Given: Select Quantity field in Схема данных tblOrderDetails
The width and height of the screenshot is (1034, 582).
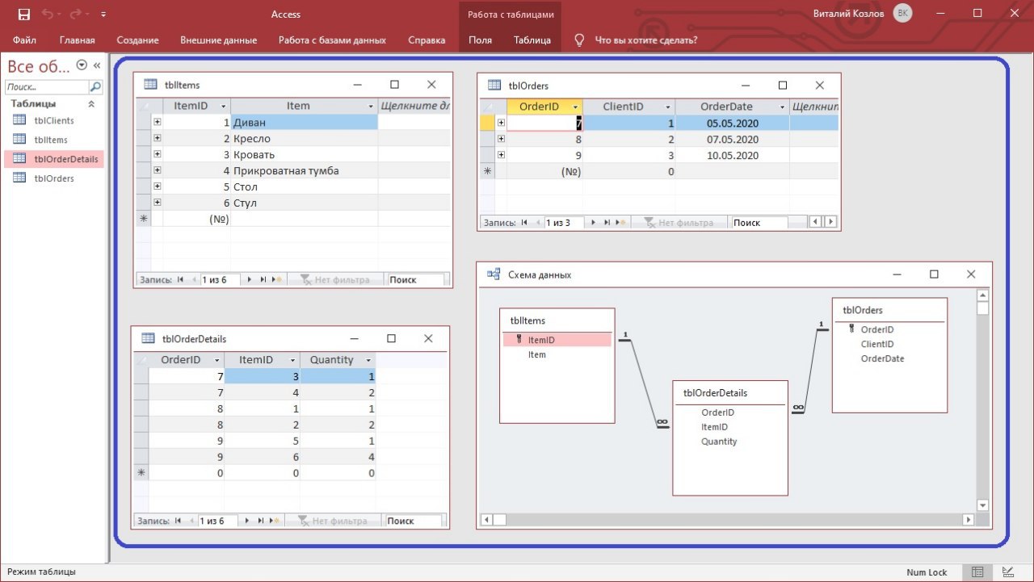Looking at the screenshot, I should 719,442.
